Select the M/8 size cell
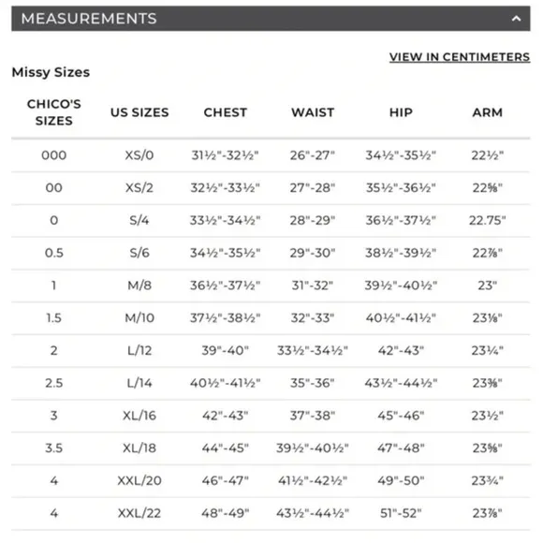Viewport: 543px width, 543px height. click(x=139, y=286)
